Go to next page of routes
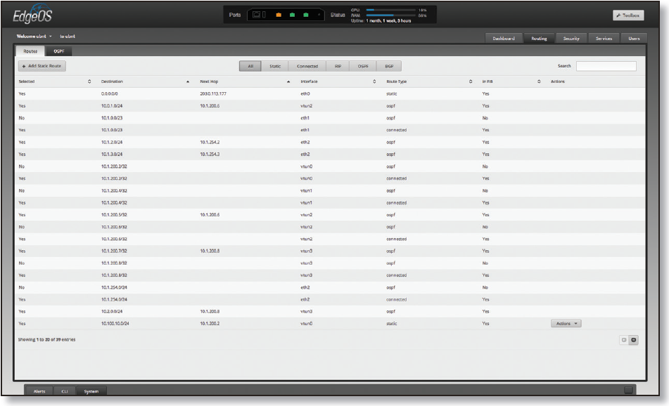669x406 pixels. coord(633,340)
